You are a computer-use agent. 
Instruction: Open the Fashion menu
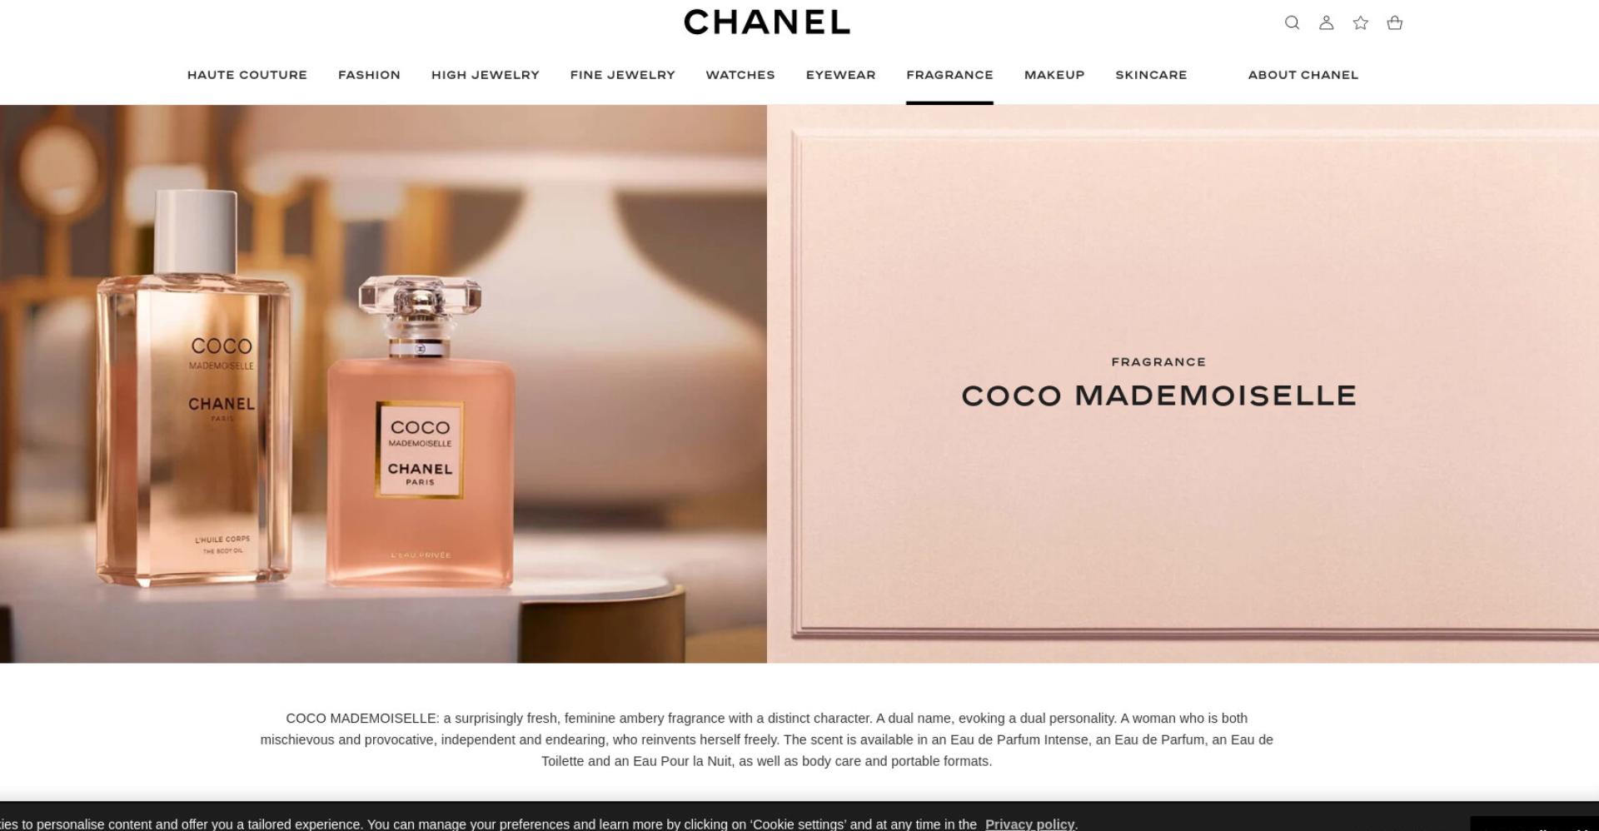coord(369,75)
